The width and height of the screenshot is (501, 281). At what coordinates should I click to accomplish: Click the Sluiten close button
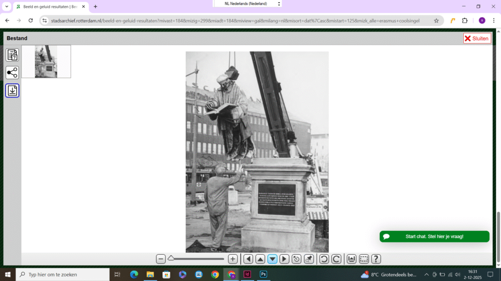pos(477,39)
